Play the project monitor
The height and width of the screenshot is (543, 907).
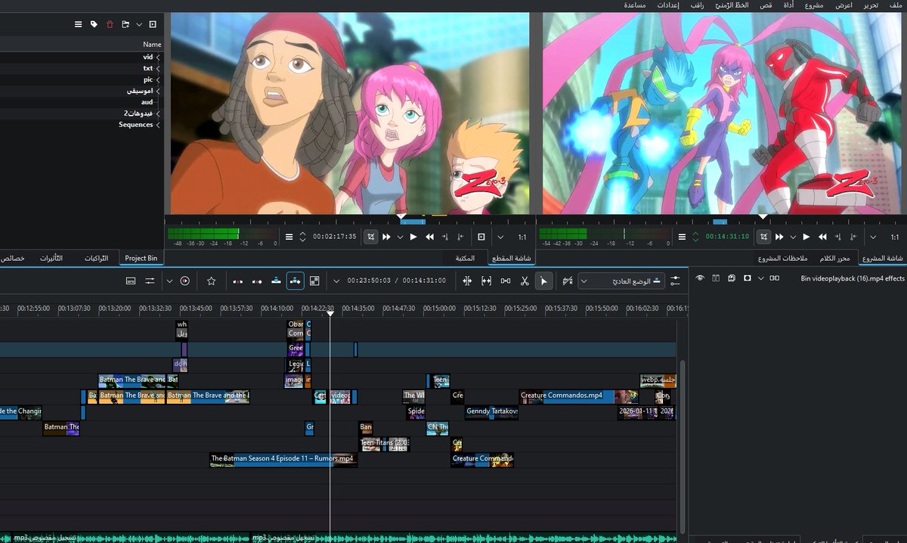[x=806, y=237]
